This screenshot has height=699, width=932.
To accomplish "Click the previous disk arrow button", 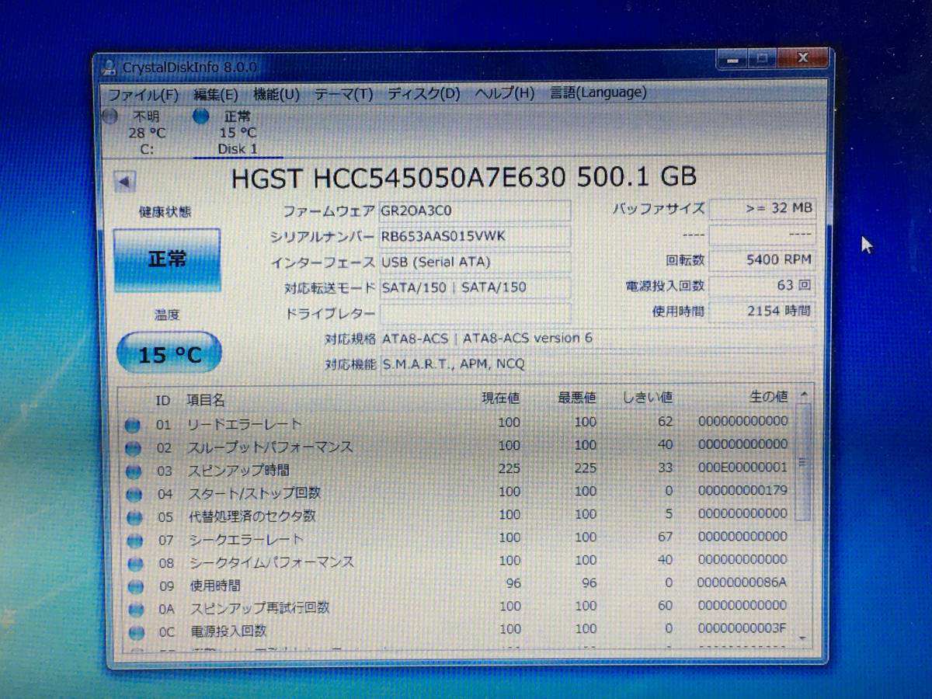I will 124,183.
